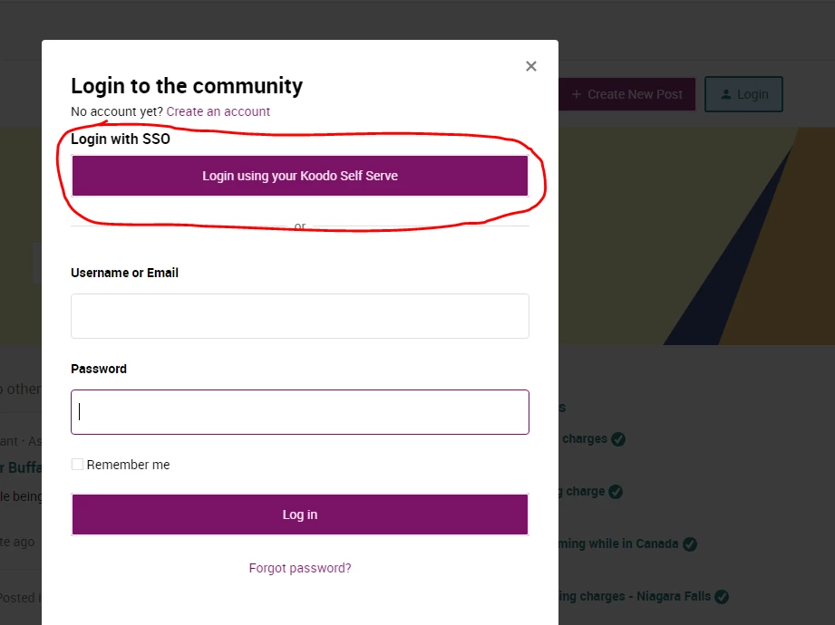
Task: Click the 'Create New Post' button
Action: (626, 95)
